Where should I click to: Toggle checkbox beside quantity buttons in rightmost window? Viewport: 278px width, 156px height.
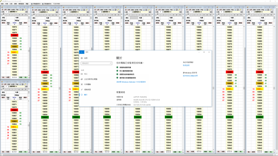click(247, 15)
